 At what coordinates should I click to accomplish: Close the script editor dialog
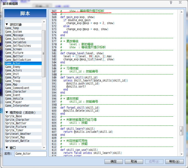180,2
